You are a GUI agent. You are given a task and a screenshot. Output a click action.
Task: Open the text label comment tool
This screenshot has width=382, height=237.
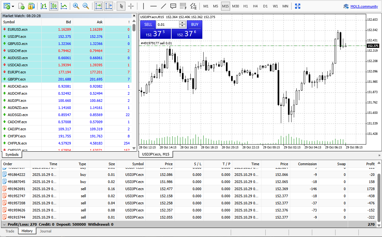(173, 6)
